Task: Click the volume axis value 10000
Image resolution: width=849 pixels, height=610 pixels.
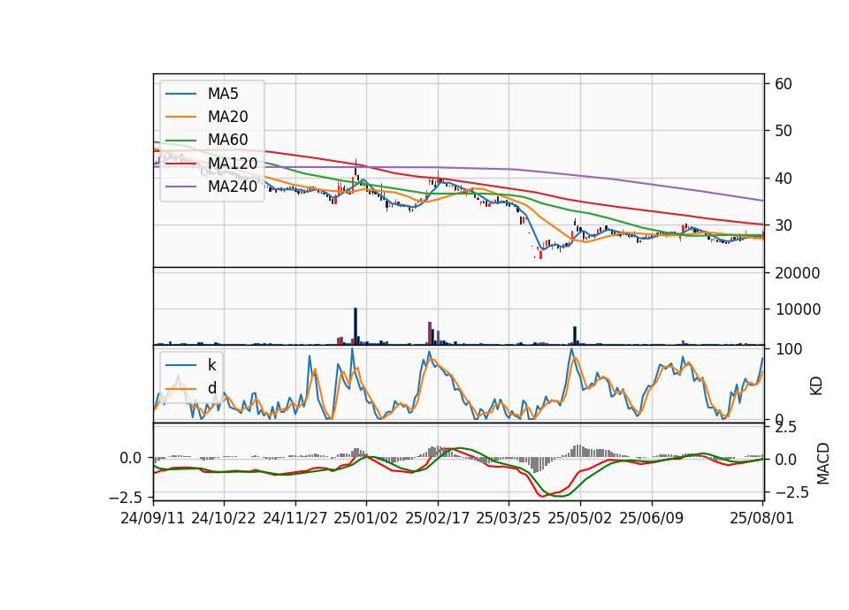Action: point(798,309)
